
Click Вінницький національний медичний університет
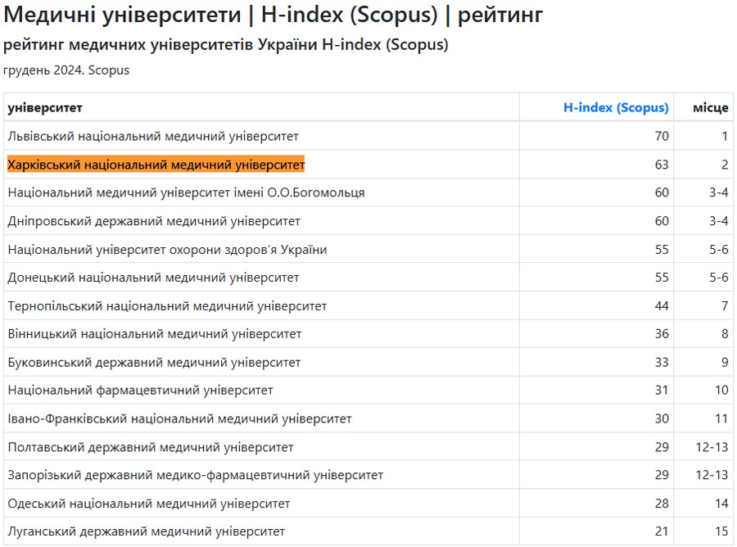click(154, 334)
